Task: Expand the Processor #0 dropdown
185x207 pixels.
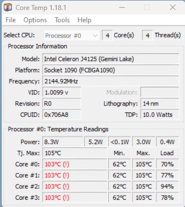Action: click(x=72, y=36)
